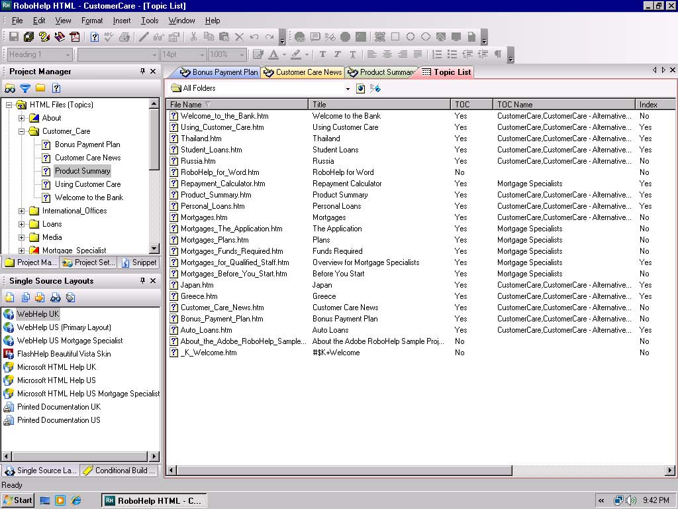
Task: Click the Windows Start button
Action: pos(18,500)
